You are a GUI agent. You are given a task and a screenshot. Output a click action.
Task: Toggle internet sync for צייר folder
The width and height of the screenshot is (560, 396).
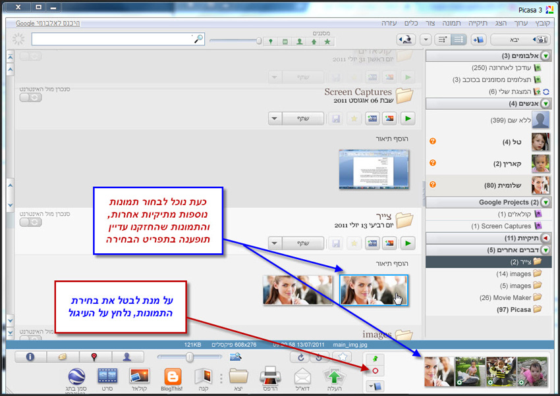tap(31, 222)
